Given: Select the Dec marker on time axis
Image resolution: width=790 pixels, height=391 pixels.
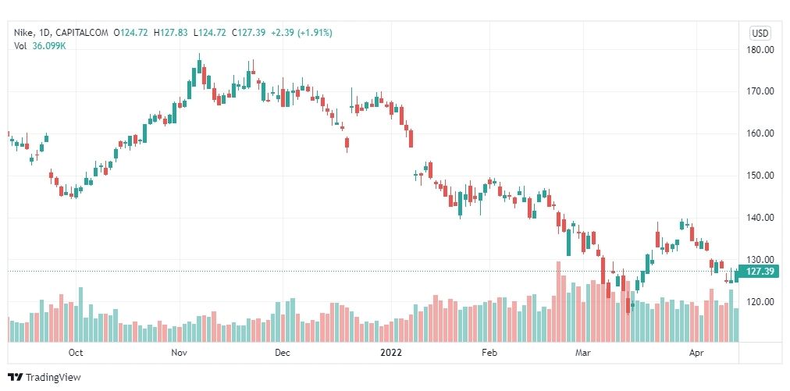Looking at the screenshot, I should (283, 353).
